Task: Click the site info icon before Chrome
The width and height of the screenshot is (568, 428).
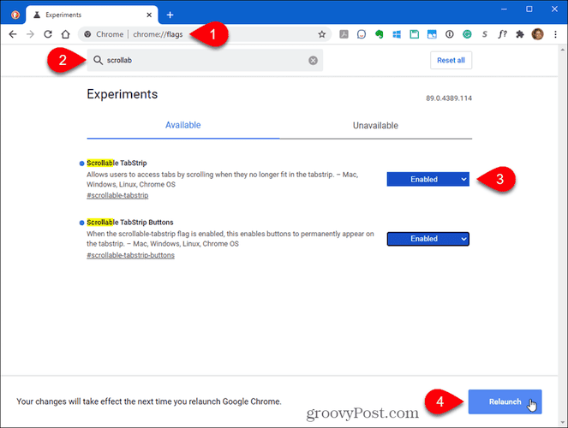Action: tap(87, 34)
